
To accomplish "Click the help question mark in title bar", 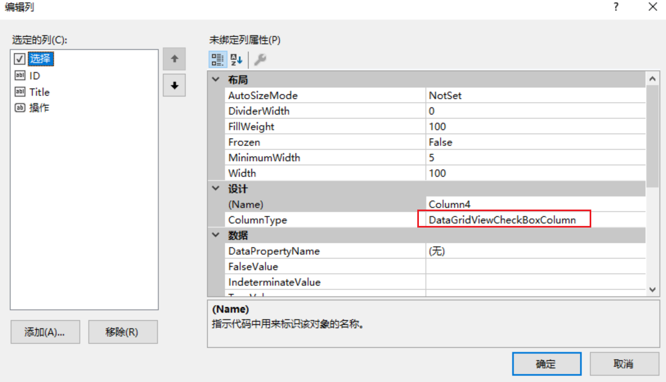I will [x=616, y=7].
